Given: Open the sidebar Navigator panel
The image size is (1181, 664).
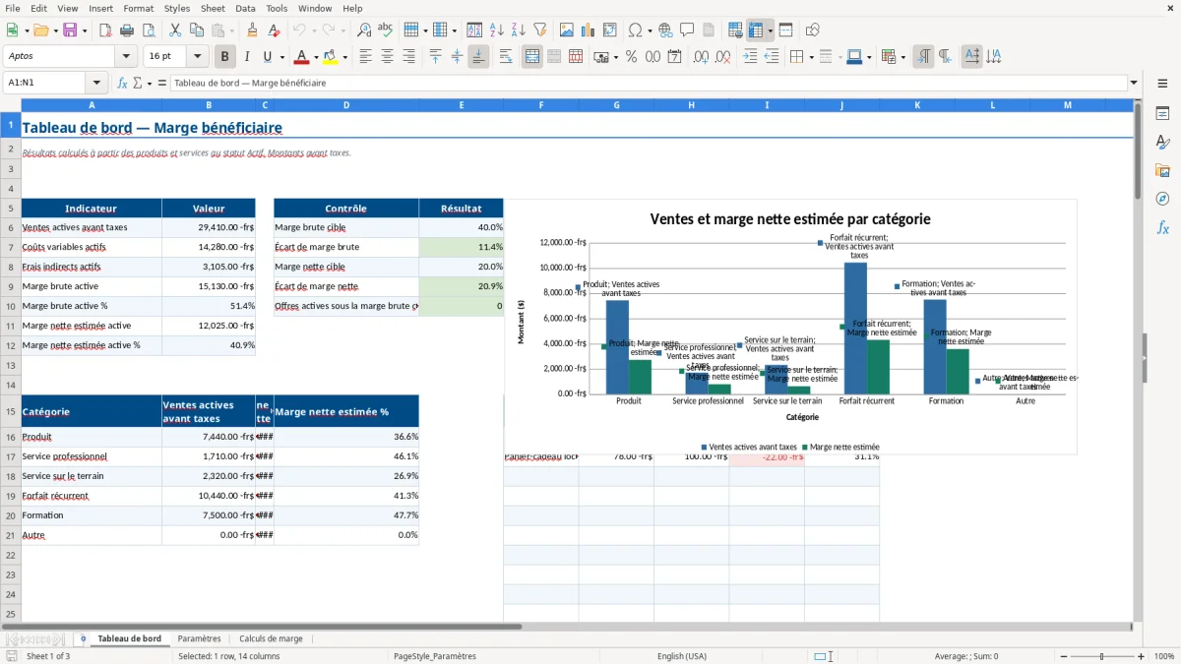Looking at the screenshot, I should [x=1162, y=199].
